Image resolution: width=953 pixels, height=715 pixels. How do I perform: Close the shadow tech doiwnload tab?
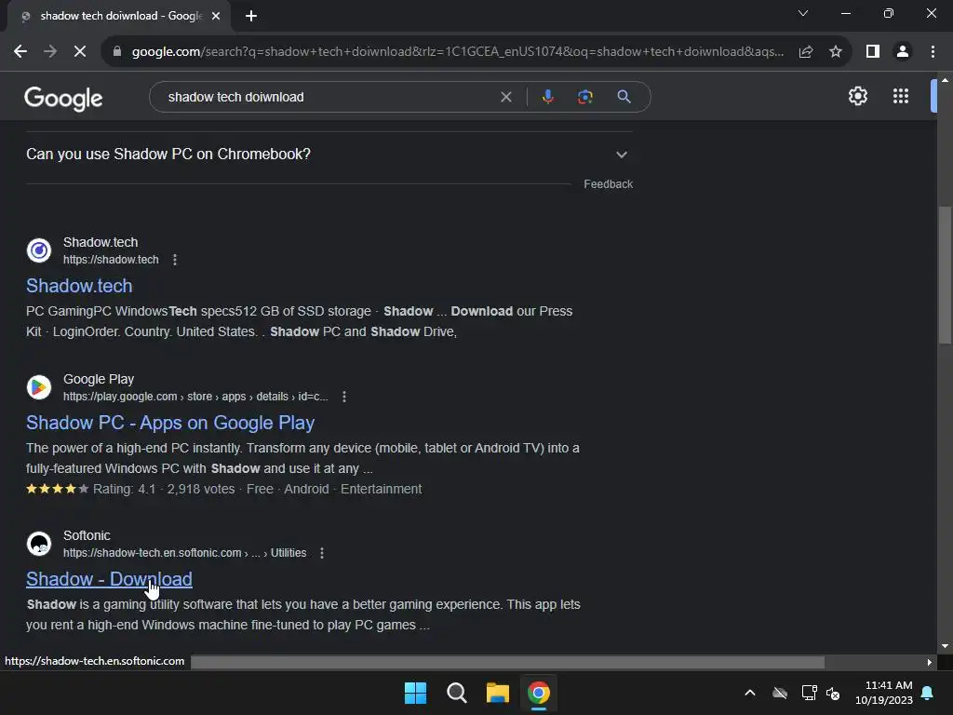216,16
